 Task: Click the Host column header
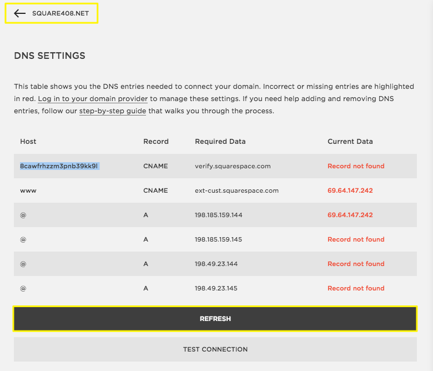[28, 142]
